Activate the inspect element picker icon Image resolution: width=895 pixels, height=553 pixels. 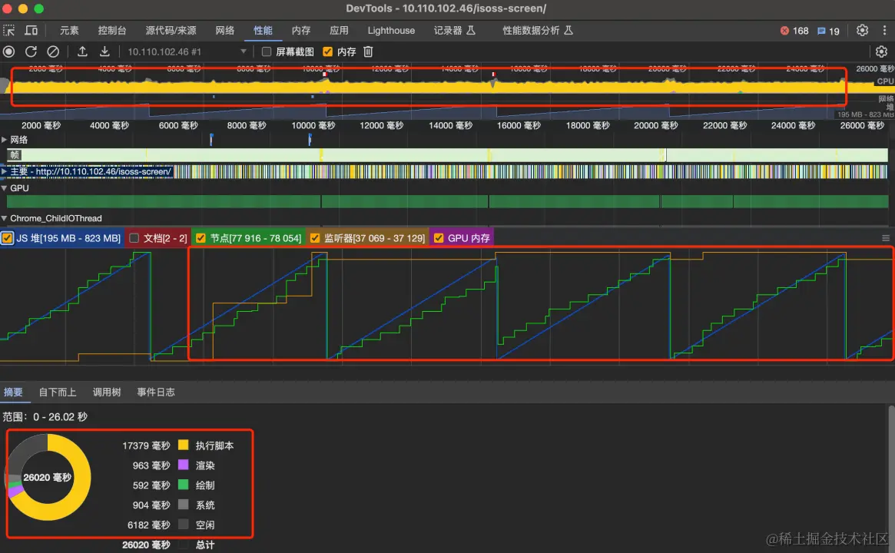[9, 30]
